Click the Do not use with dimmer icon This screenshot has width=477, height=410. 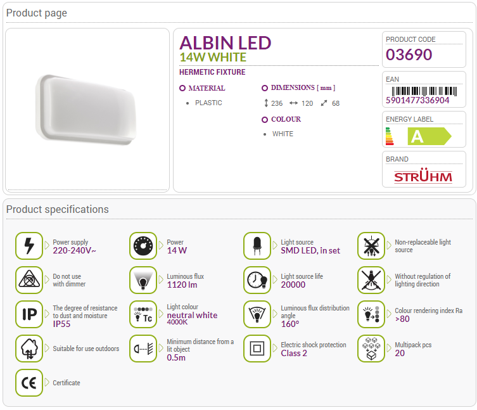(29, 279)
